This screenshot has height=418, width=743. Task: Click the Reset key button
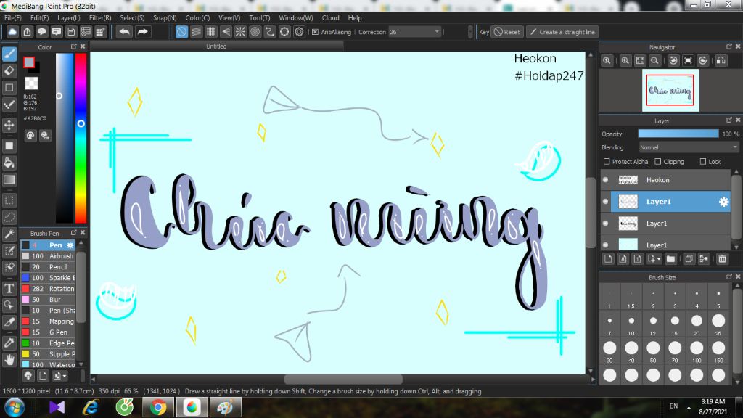(x=507, y=32)
